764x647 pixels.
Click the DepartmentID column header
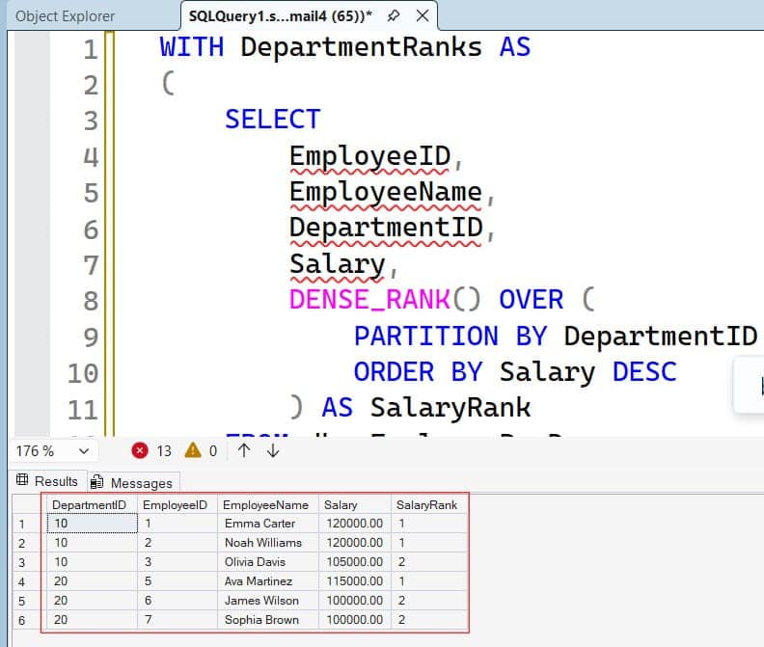(92, 504)
